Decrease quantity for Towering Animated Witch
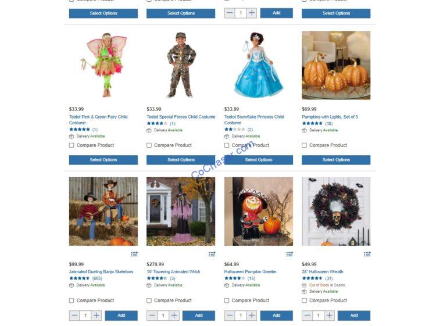This screenshot has width=436, height=326. [152, 316]
